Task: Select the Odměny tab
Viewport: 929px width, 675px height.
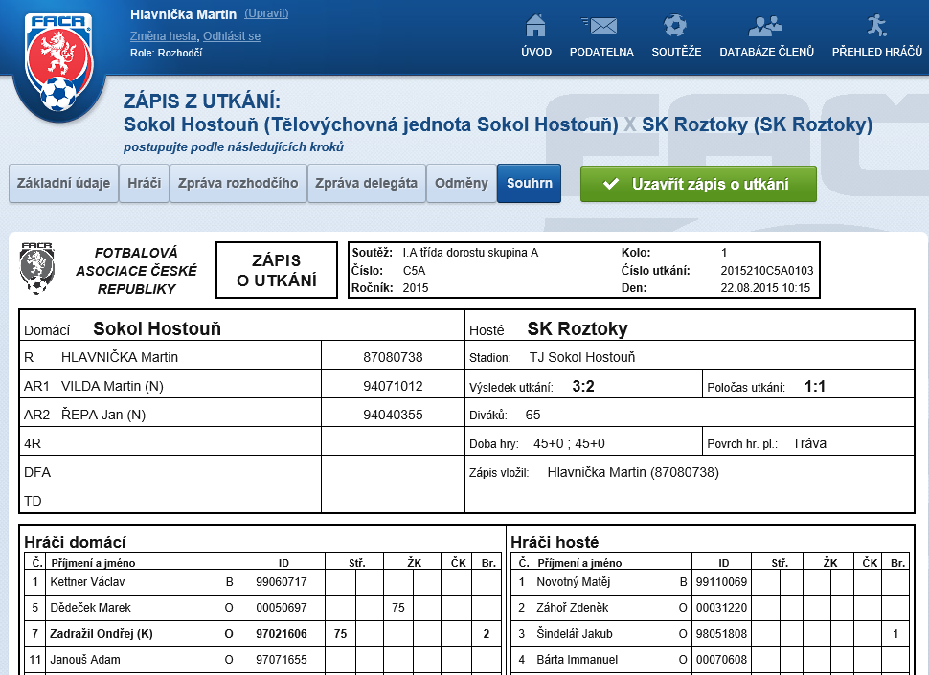Action: tap(461, 184)
